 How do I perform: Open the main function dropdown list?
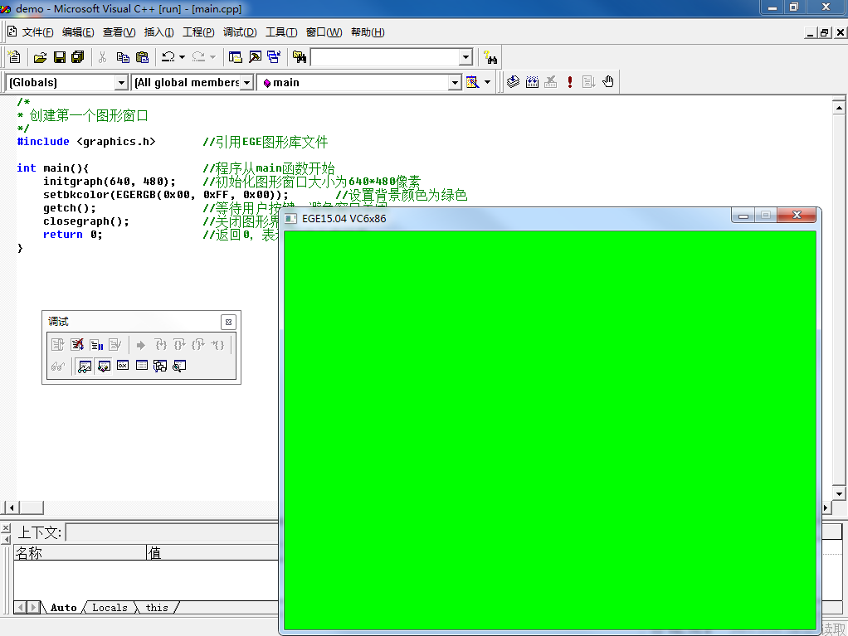coord(454,82)
